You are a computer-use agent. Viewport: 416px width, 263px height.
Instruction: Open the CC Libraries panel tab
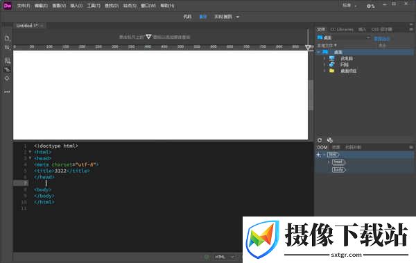point(342,29)
